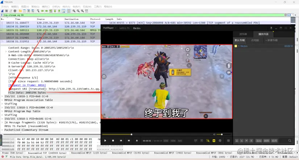Expand 8 Message fragments node
Image resolution: width=299 pixels, height=160 pixels.
pos(2,122)
